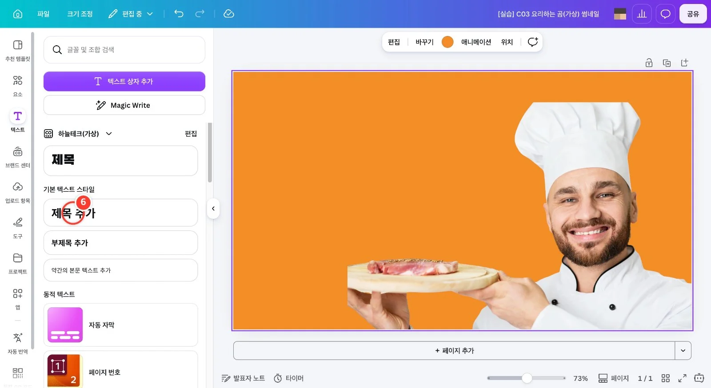Click the 텍스트 상자 추가 button
711x388 pixels.
(x=124, y=81)
